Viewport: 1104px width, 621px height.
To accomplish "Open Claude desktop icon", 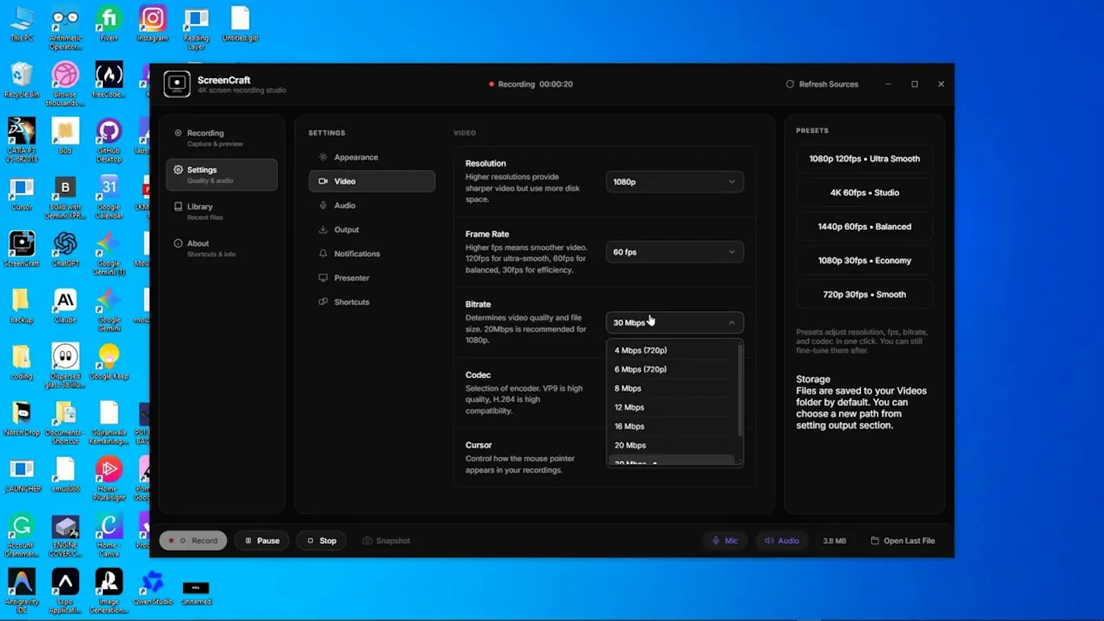I will pos(66,306).
